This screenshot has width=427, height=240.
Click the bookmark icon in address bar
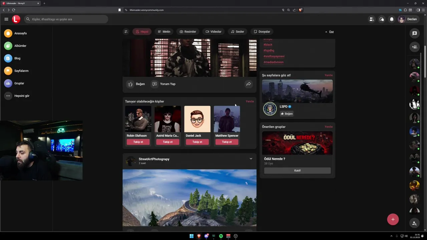[119, 10]
